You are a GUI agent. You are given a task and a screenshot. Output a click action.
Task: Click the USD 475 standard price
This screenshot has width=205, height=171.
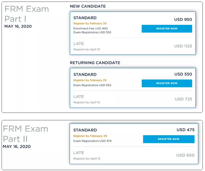(185, 130)
